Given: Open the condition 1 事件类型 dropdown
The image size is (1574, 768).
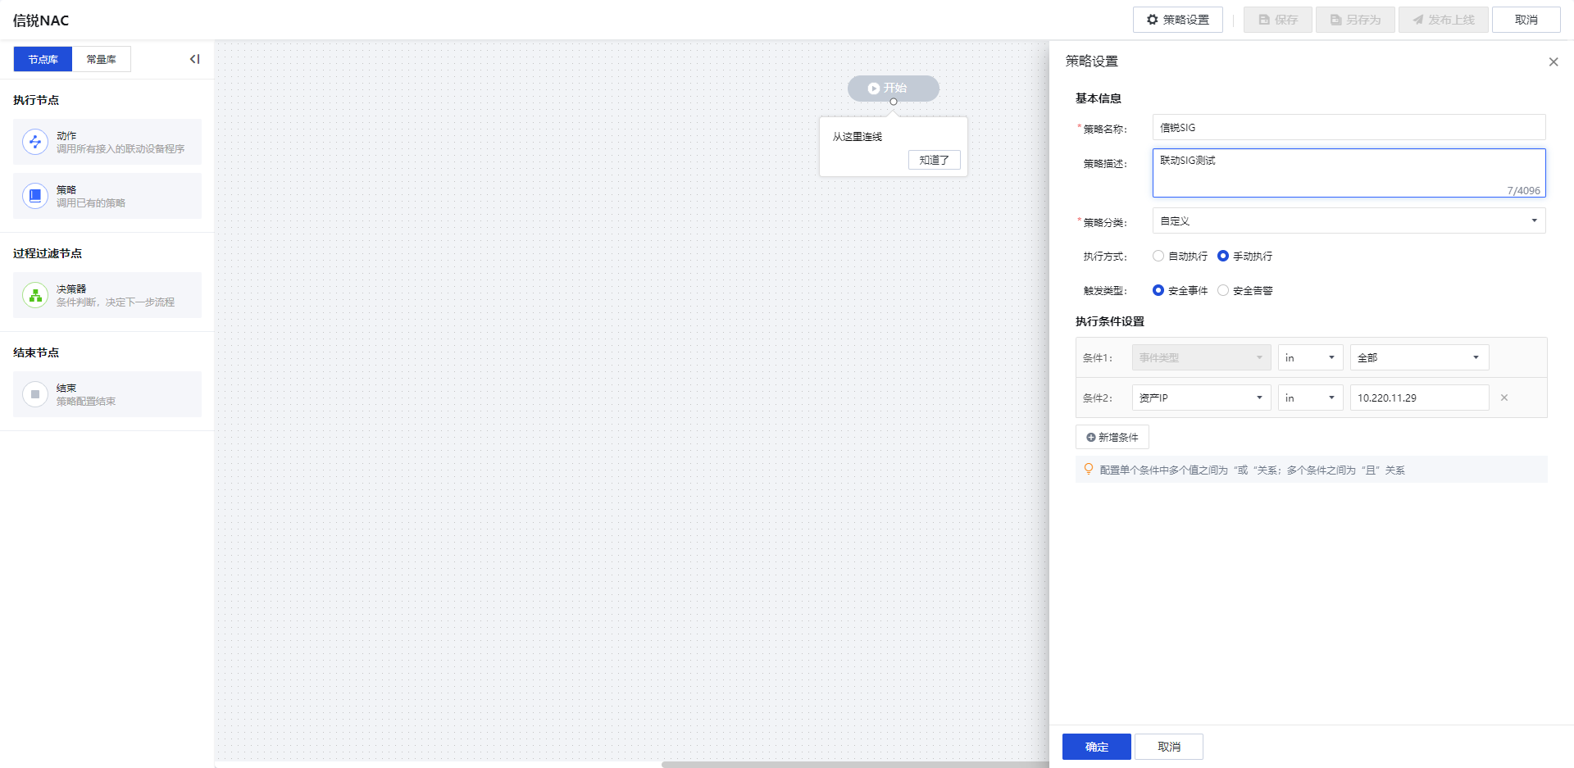Looking at the screenshot, I should click(1201, 357).
